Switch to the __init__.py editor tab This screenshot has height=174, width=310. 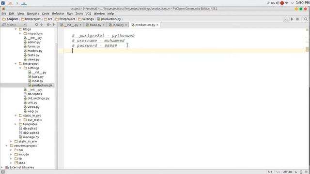71,25
